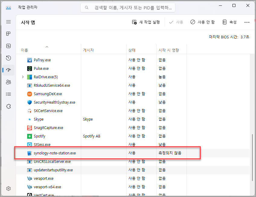Screen dimensions: 256x197
Task: Click the Skype row icon
Action: click(x=29, y=119)
